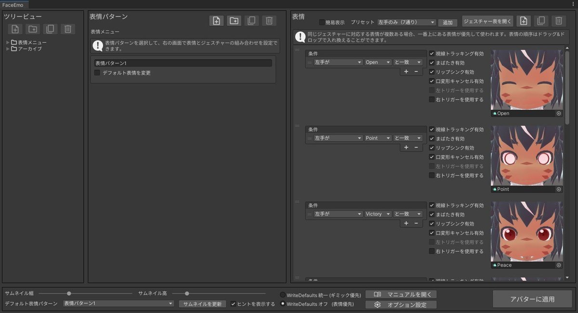Delete expression icon in 表情 panel
The image size is (578, 313).
pos(558,21)
